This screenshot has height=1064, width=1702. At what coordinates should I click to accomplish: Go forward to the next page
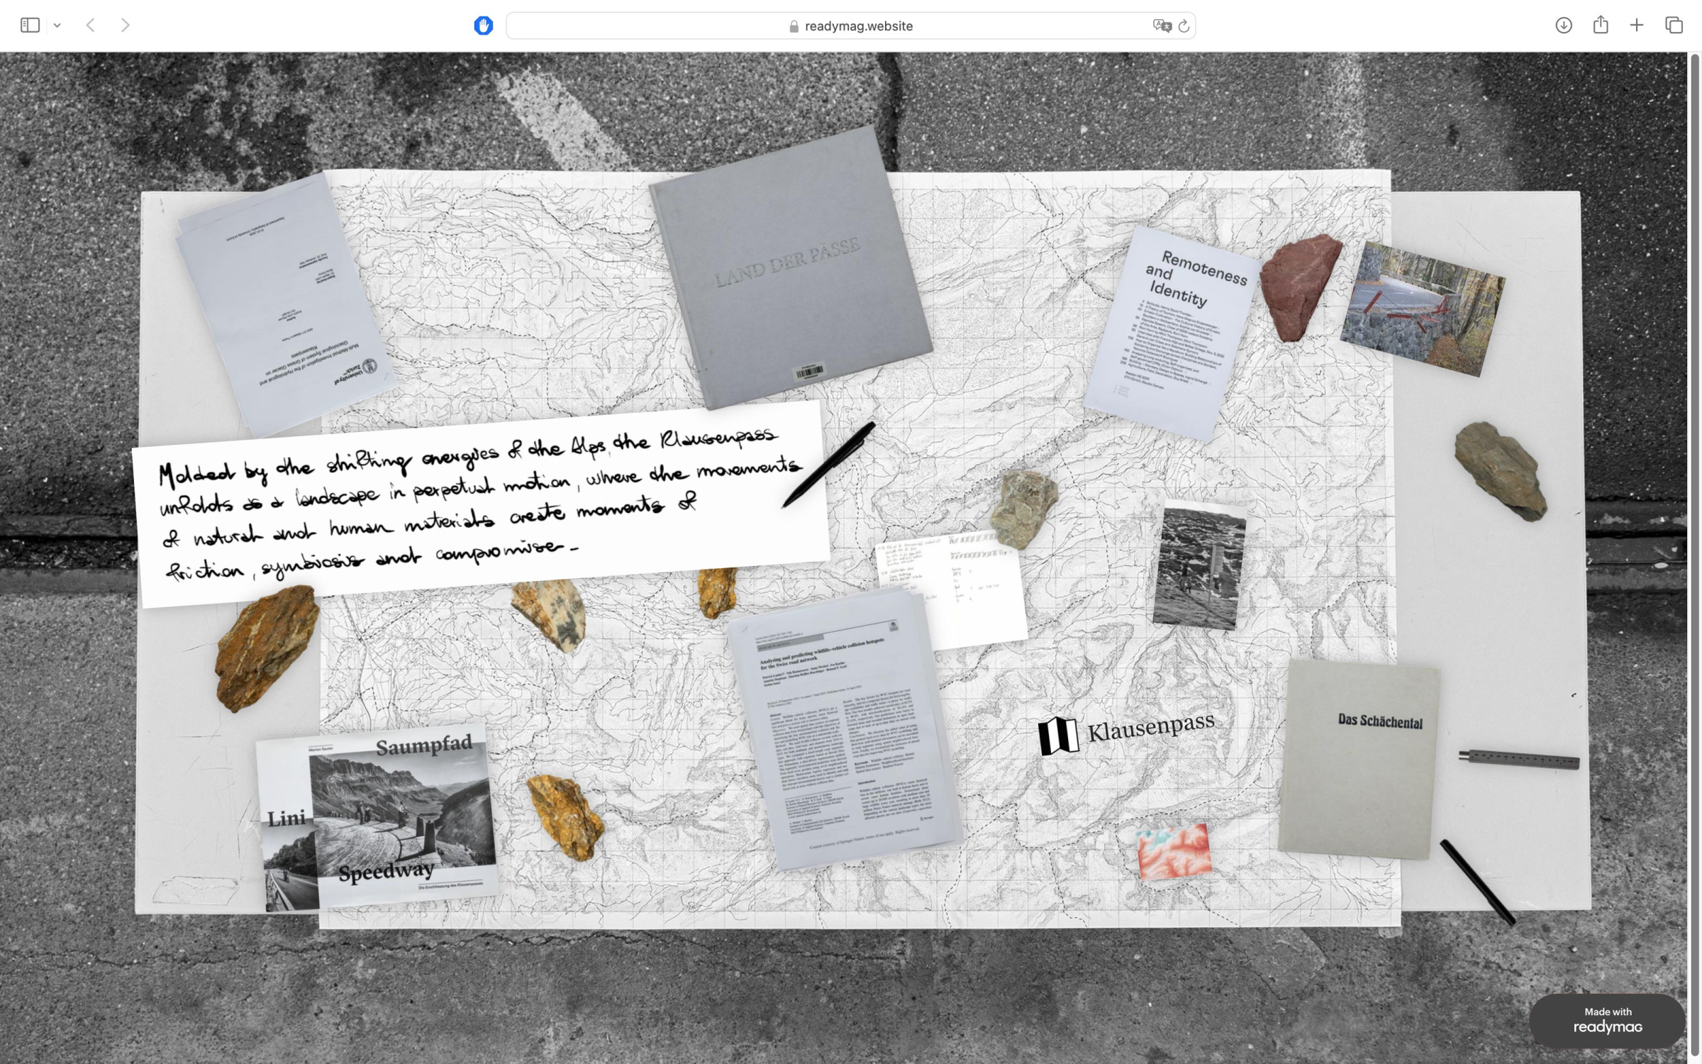click(x=125, y=26)
